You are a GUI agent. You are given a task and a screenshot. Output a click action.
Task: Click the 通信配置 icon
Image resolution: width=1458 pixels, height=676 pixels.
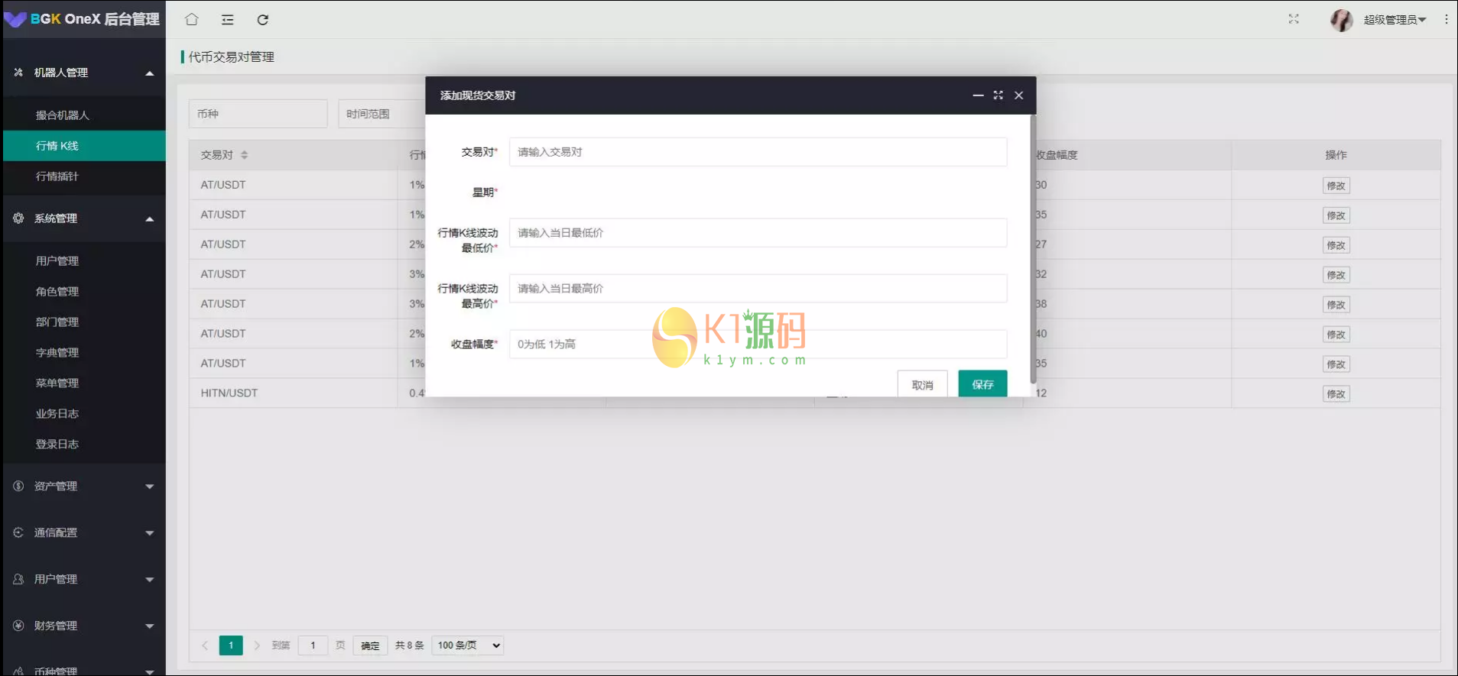coord(18,533)
